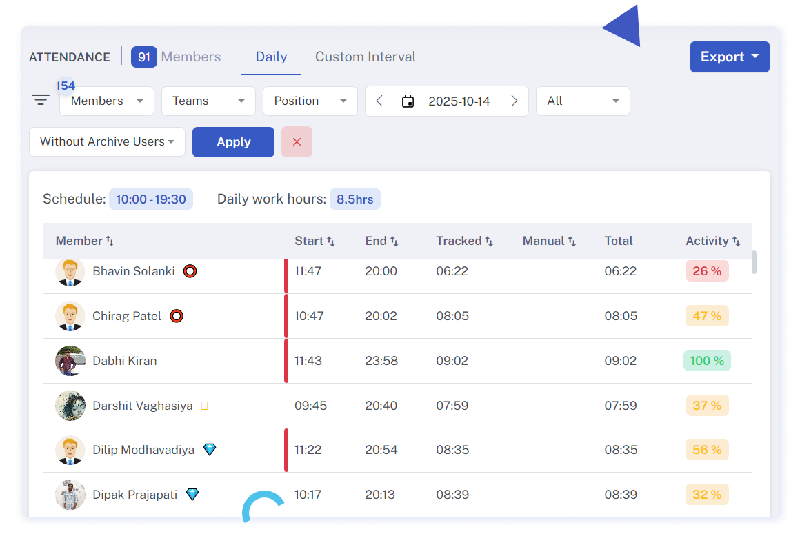Click Dilip Modhavadiya's diamond badge
This screenshot has width=800, height=543.
click(210, 450)
